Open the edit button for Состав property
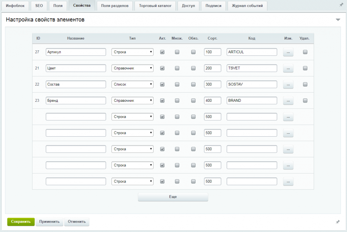The width and height of the screenshot is (347, 232). 288,85
